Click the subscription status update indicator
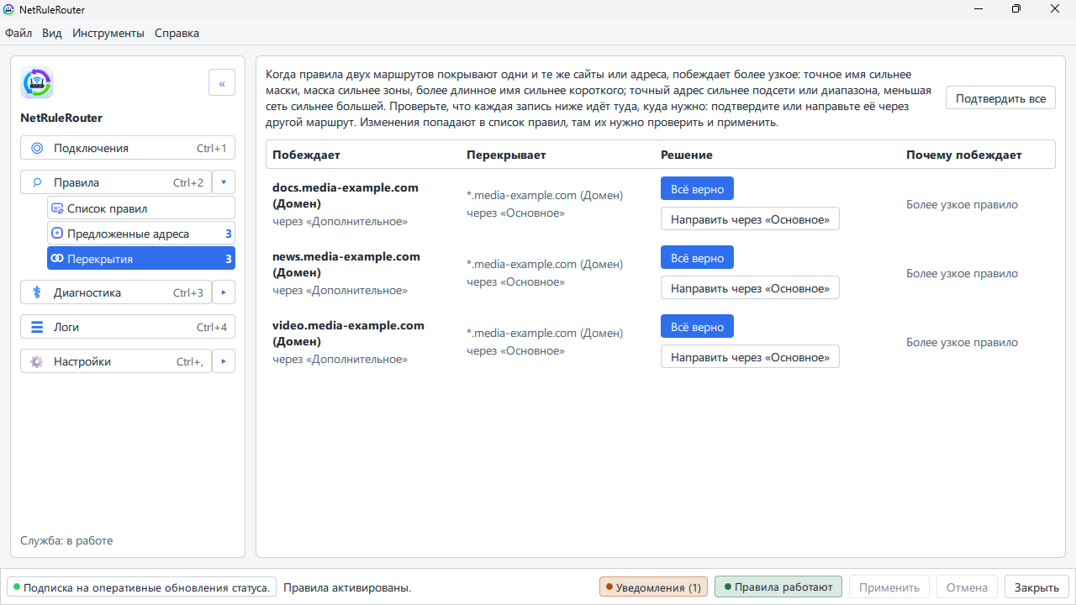The width and height of the screenshot is (1076, 605). [140, 587]
